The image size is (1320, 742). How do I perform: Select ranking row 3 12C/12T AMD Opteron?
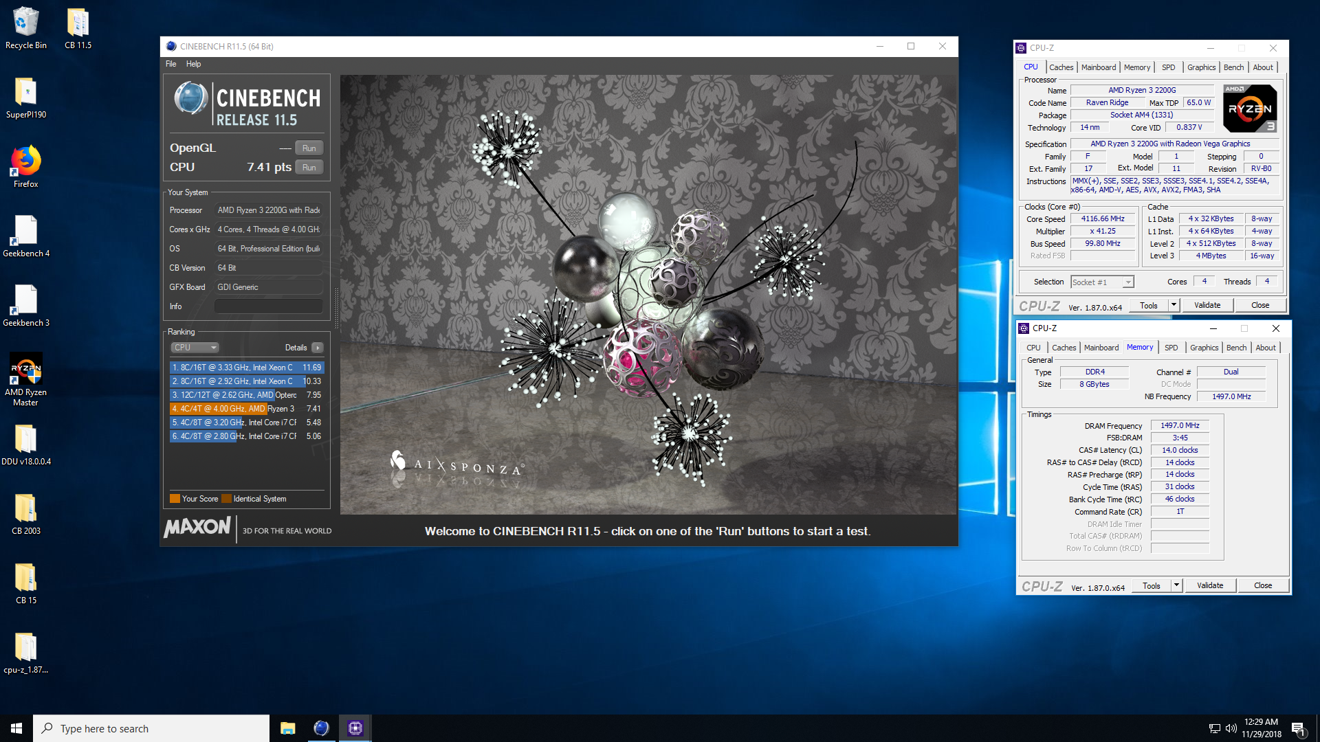247,395
